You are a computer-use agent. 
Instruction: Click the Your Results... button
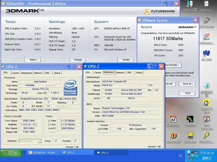(173, 65)
